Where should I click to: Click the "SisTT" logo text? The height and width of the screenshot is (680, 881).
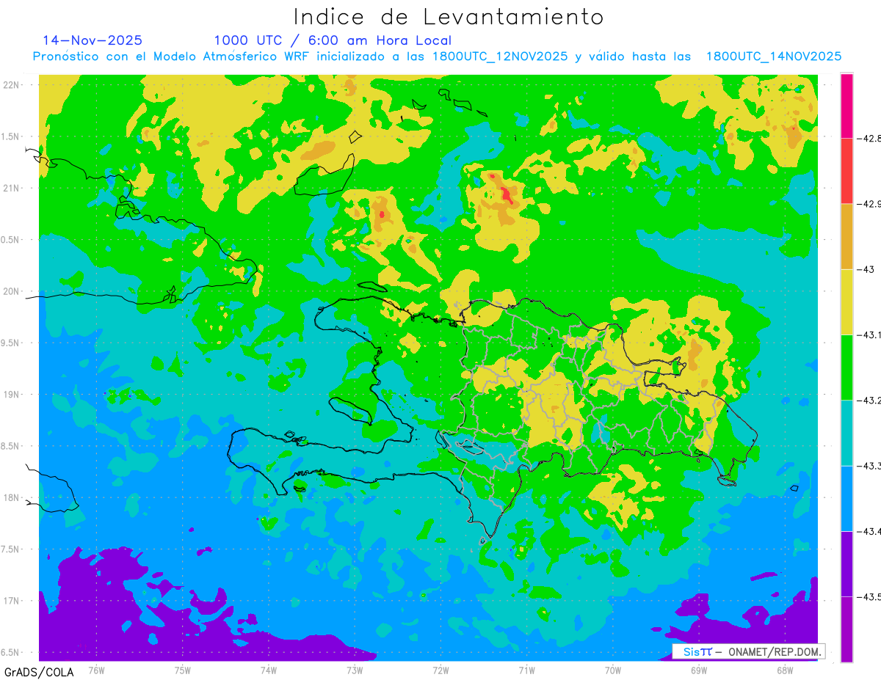click(697, 651)
